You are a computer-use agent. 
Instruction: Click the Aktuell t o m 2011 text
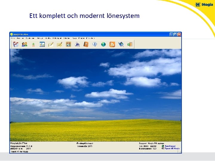tap(21, 149)
